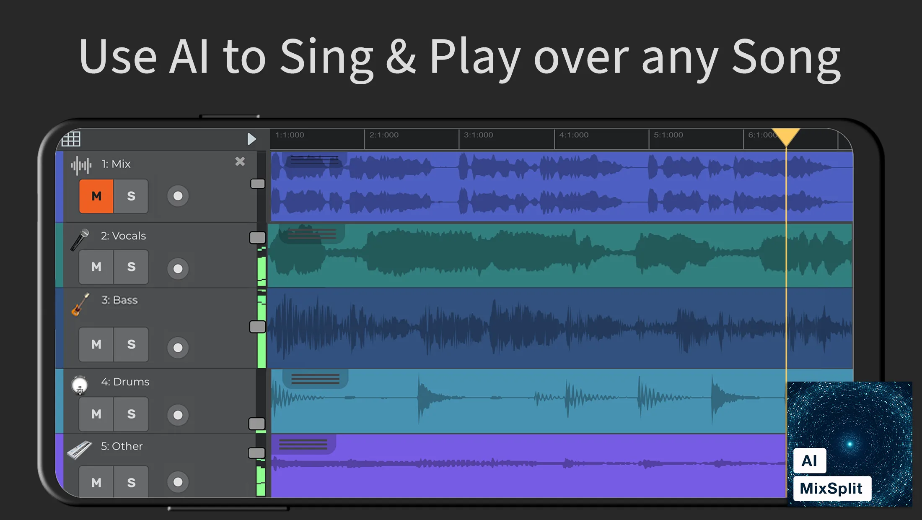Open the grid menu in top-left corner
Screen dimensions: 922x520
pos(70,138)
